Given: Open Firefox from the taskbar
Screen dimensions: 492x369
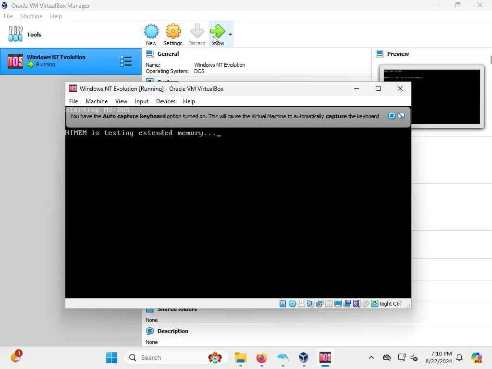Looking at the screenshot, I should (262, 357).
